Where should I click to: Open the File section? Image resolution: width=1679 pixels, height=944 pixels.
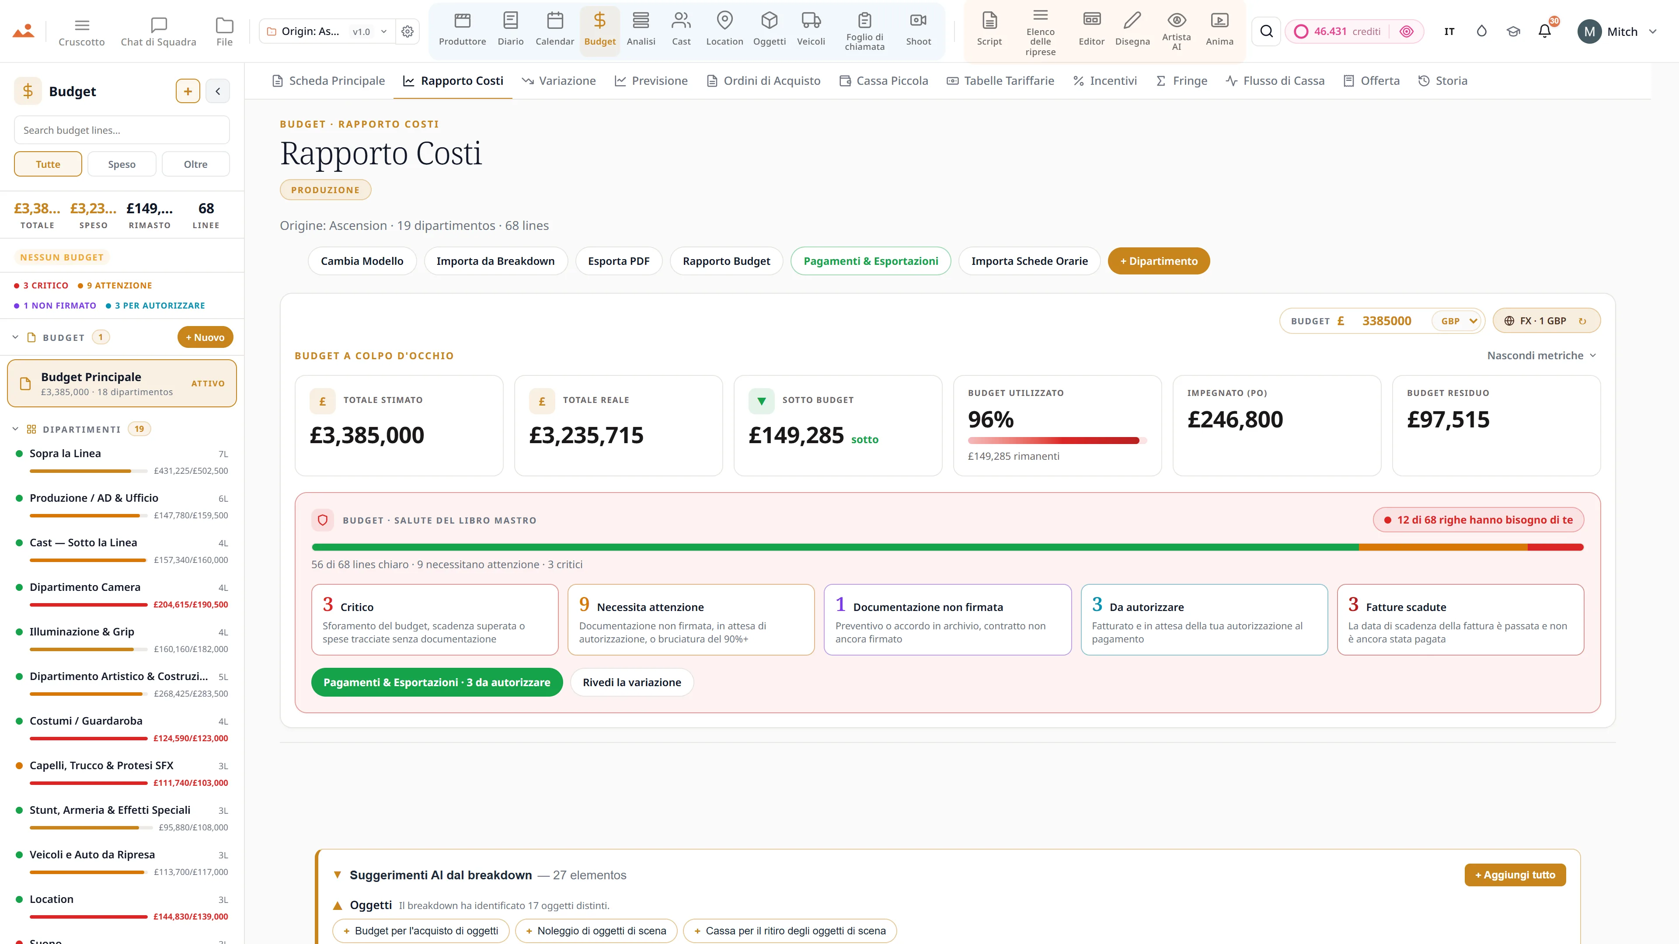(224, 31)
